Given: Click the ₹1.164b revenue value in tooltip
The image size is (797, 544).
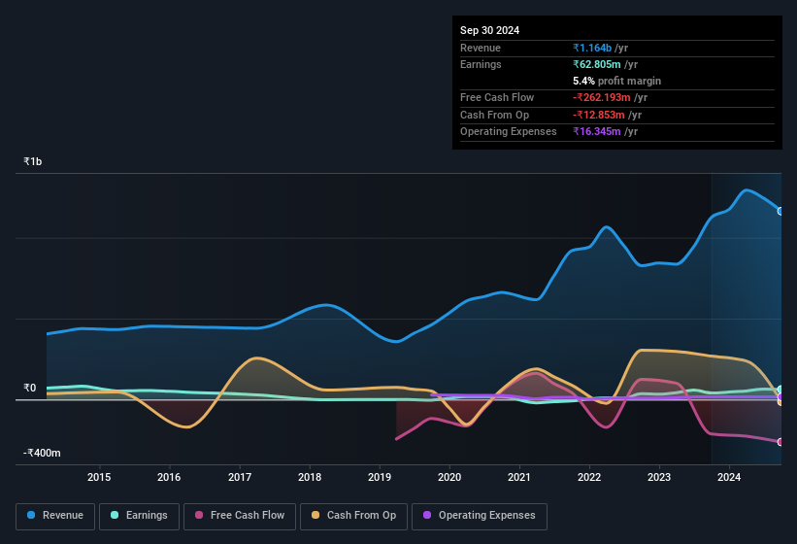Looking at the screenshot, I should pos(592,48).
